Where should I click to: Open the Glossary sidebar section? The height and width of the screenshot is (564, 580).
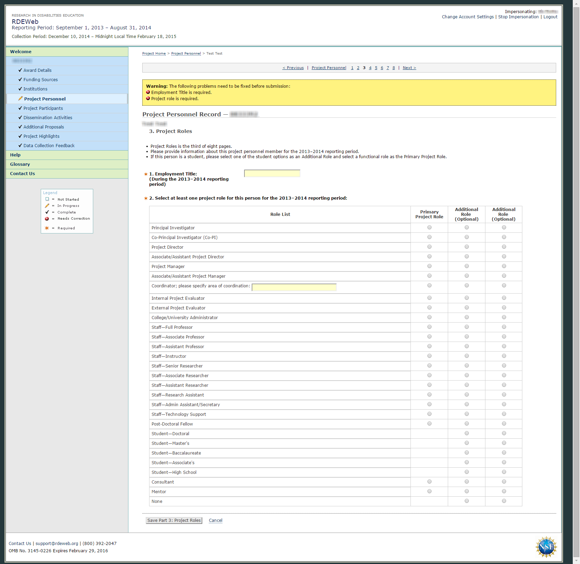(x=20, y=164)
